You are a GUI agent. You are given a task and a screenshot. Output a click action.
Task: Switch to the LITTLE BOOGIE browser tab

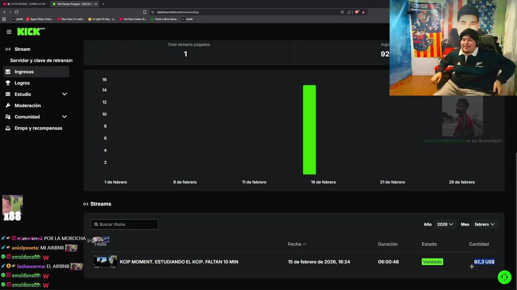point(25,4)
